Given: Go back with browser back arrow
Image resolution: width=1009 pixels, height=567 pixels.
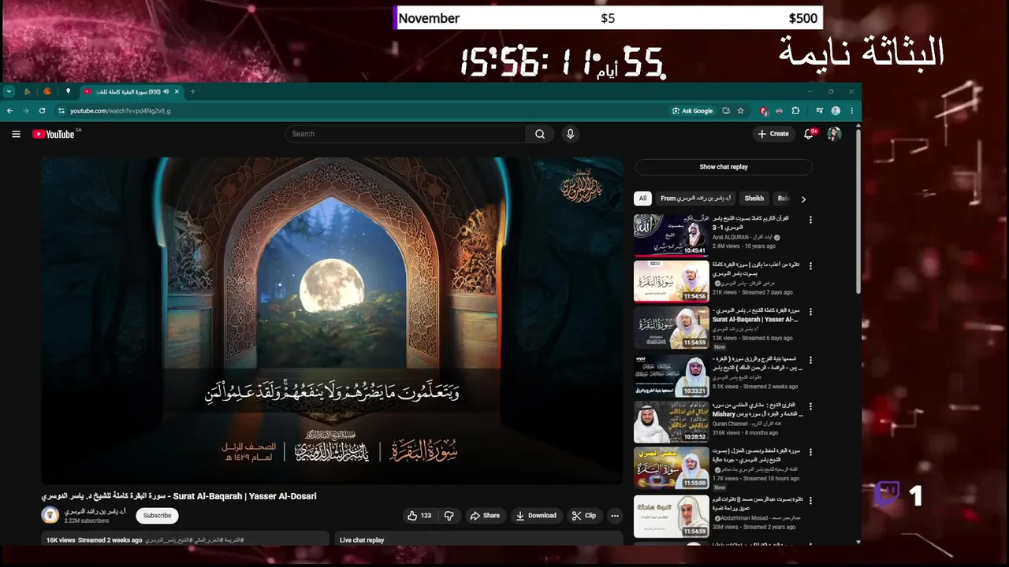Looking at the screenshot, I should tap(10, 111).
